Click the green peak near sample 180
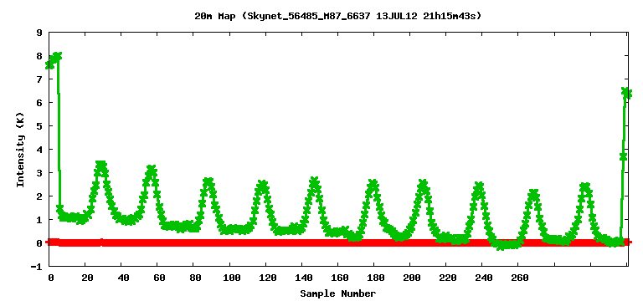643x301 pixels. pyautogui.click(x=373, y=183)
